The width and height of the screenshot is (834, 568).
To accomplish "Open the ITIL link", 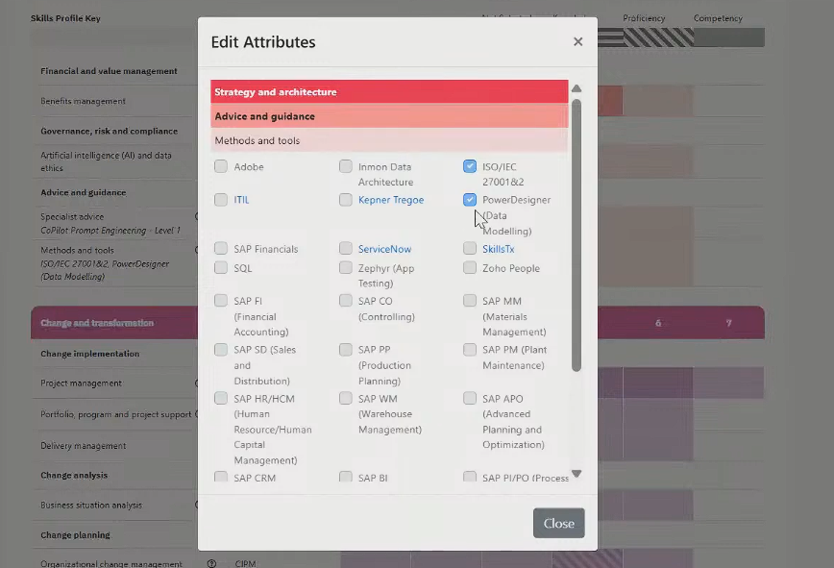I will click(241, 200).
